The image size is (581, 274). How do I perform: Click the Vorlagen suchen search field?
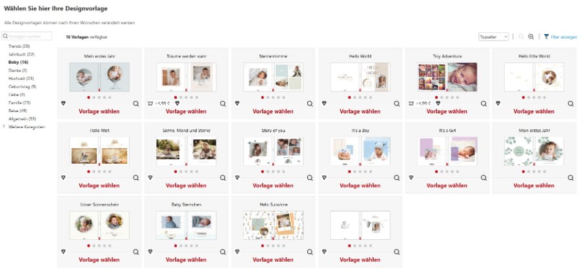(x=27, y=36)
